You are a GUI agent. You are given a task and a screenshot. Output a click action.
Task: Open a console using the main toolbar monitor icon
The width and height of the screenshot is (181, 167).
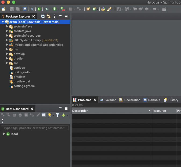pos(25,9)
